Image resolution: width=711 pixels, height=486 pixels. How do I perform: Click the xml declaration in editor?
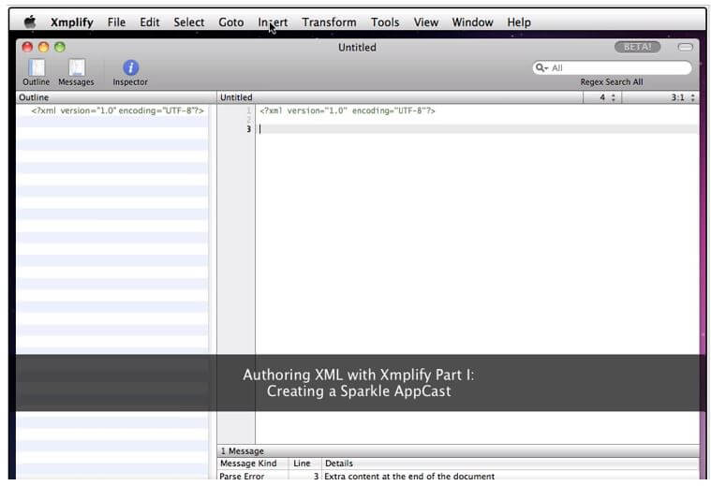tap(348, 110)
